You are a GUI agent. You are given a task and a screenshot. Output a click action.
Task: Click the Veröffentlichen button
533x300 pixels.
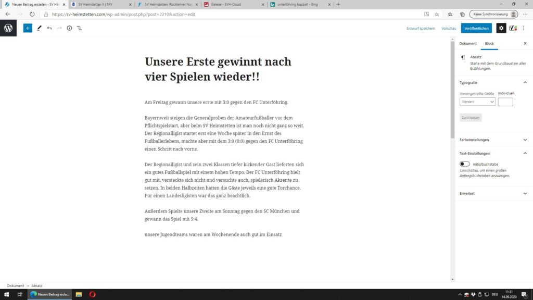[x=476, y=28]
